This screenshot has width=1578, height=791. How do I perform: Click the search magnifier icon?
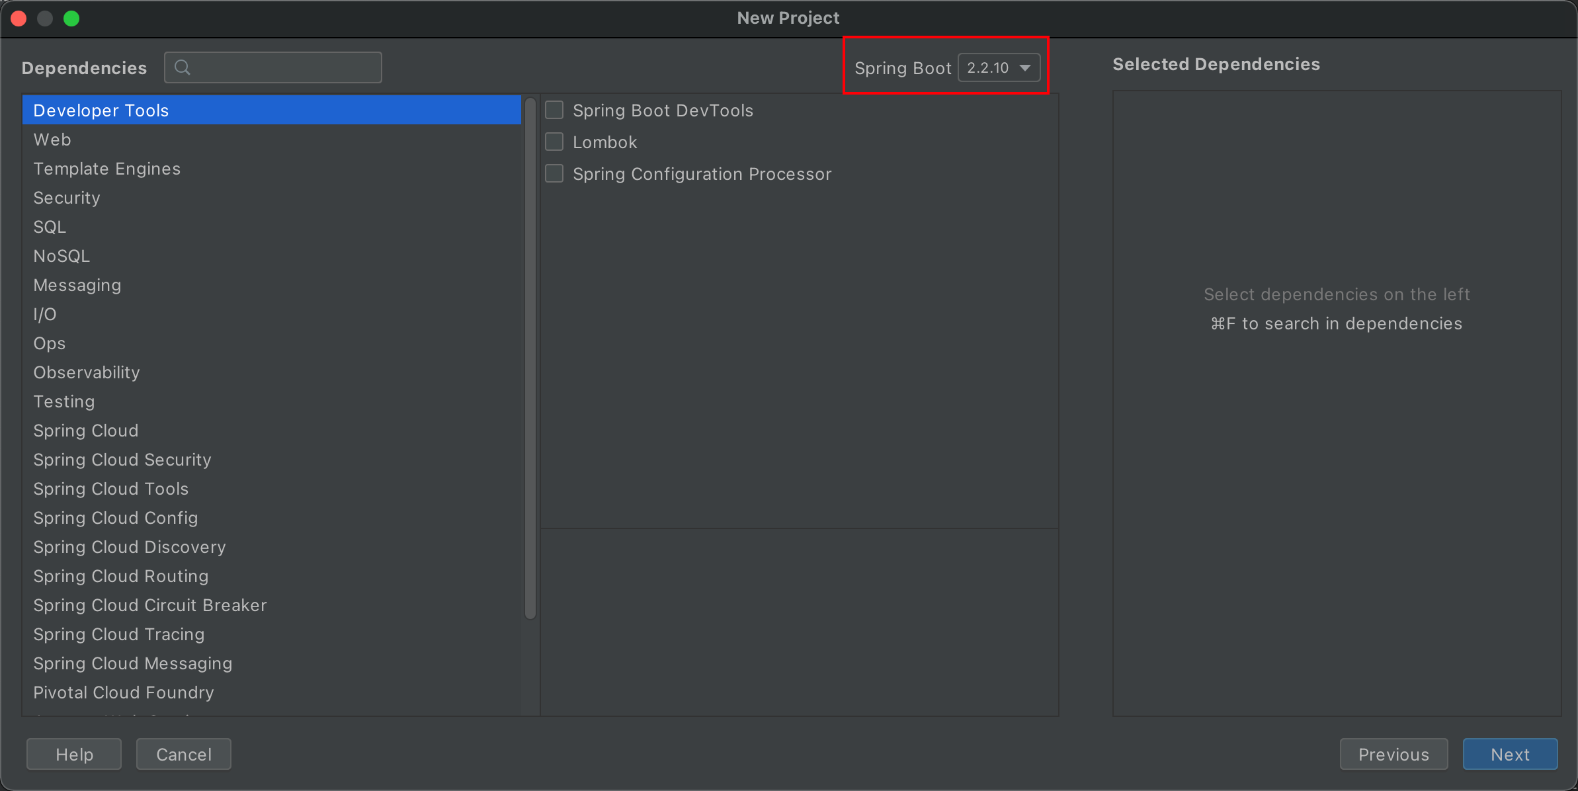coord(183,67)
